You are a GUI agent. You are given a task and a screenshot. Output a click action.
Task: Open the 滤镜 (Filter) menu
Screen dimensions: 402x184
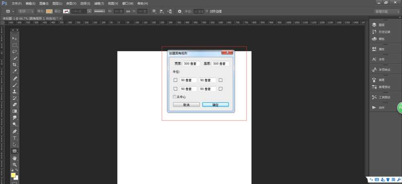[99, 3]
